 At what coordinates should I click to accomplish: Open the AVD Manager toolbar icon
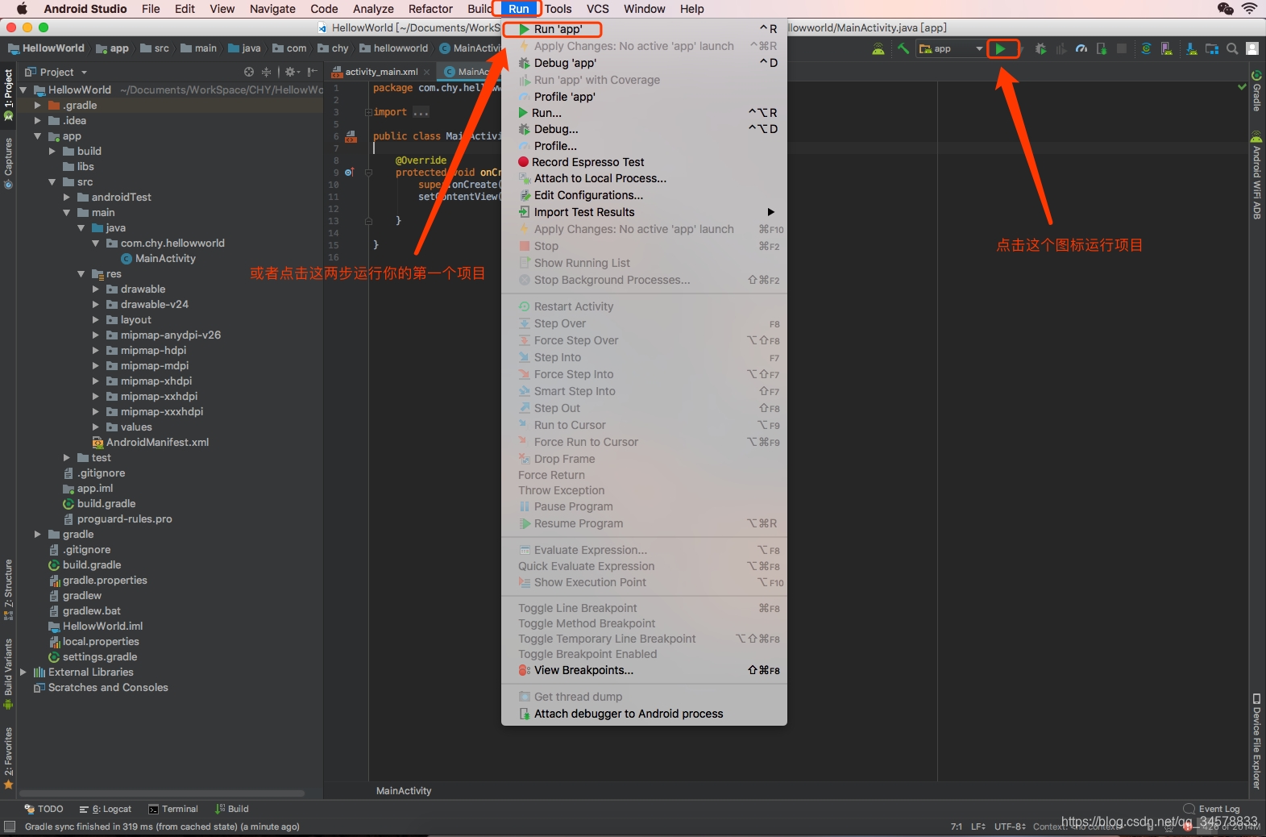pos(1166,48)
